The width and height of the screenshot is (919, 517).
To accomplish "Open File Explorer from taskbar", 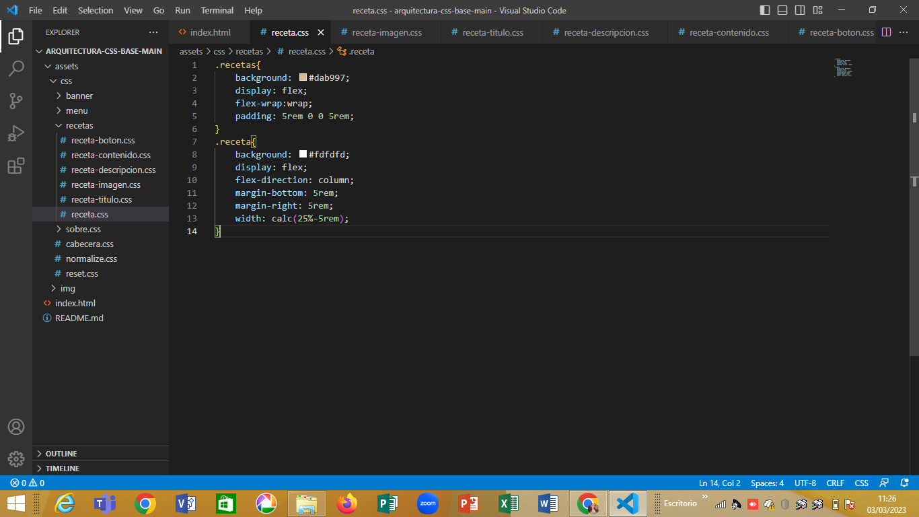I will pyautogui.click(x=306, y=504).
